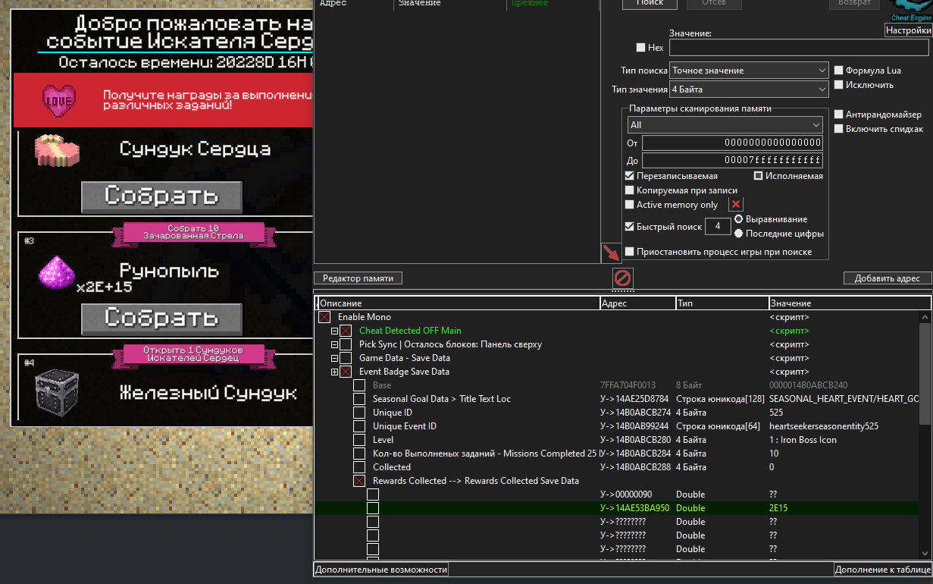Click the Значение scan input field
The height and width of the screenshot is (584, 933).
coord(799,48)
